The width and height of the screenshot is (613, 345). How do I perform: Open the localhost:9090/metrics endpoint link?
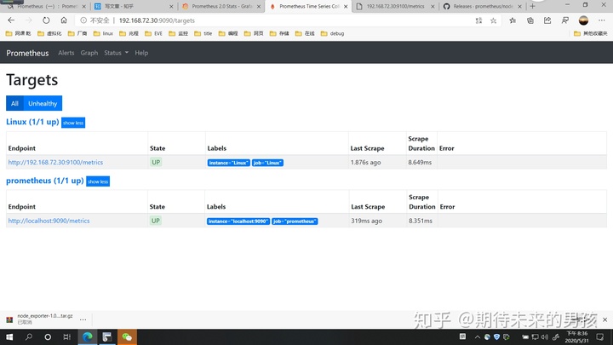point(49,221)
